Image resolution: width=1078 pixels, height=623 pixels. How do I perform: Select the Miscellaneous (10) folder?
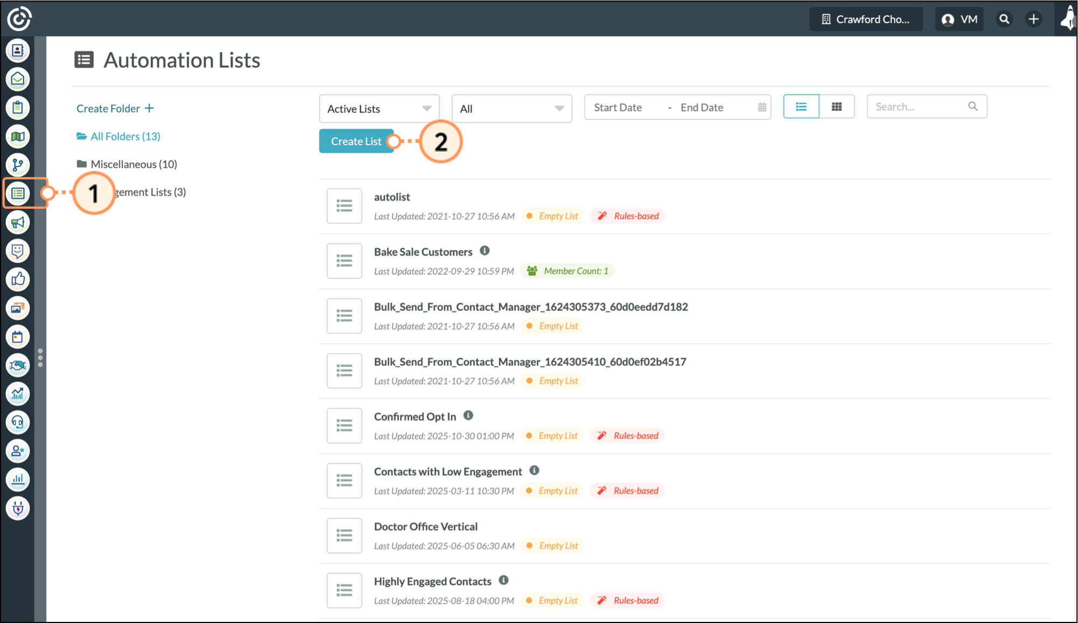[134, 164]
